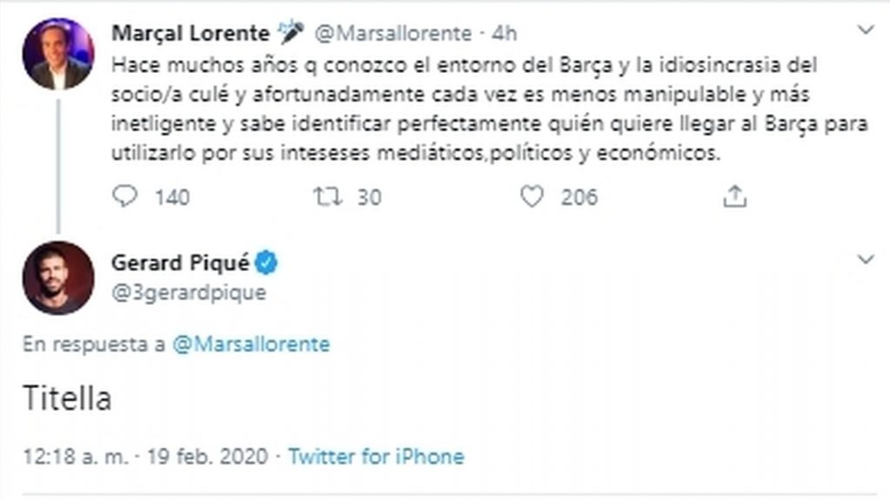Click the Marçal Lorente display name
The width and height of the screenshot is (890, 500).
tap(191, 34)
